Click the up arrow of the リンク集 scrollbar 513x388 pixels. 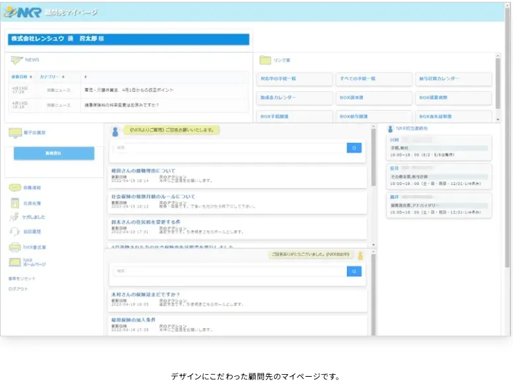coord(498,56)
